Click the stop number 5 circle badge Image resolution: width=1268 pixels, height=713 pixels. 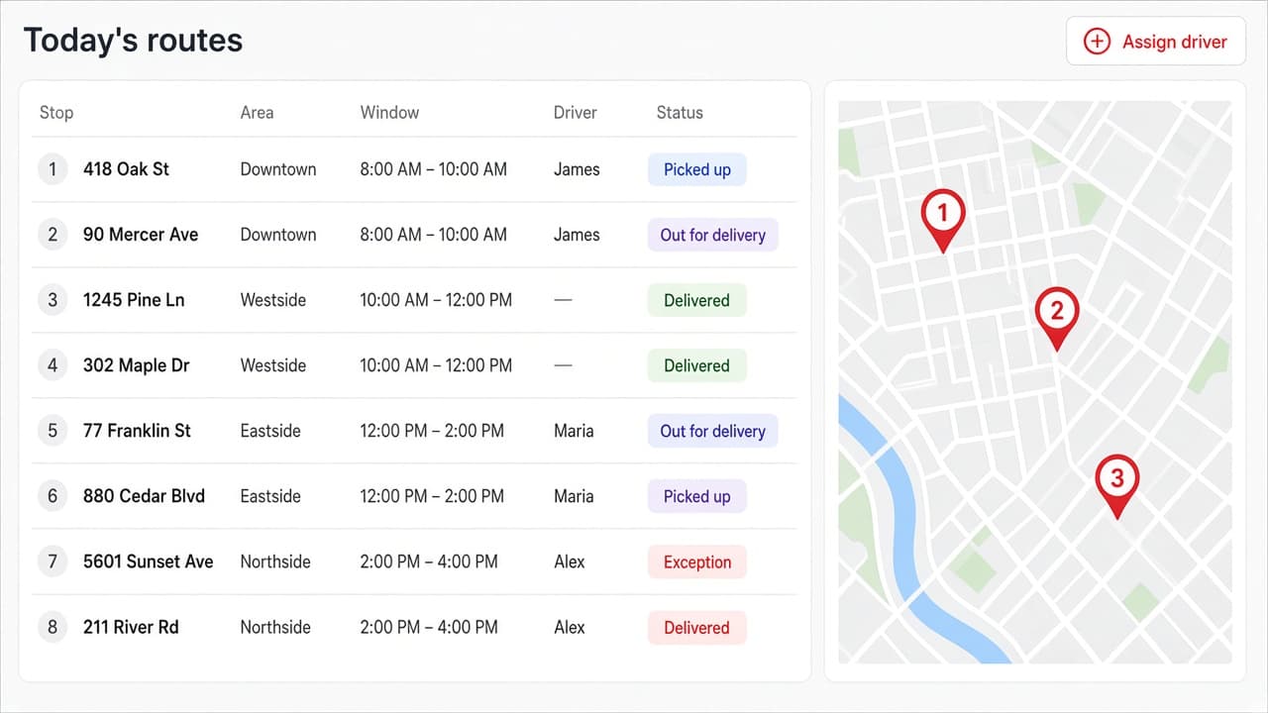point(53,431)
